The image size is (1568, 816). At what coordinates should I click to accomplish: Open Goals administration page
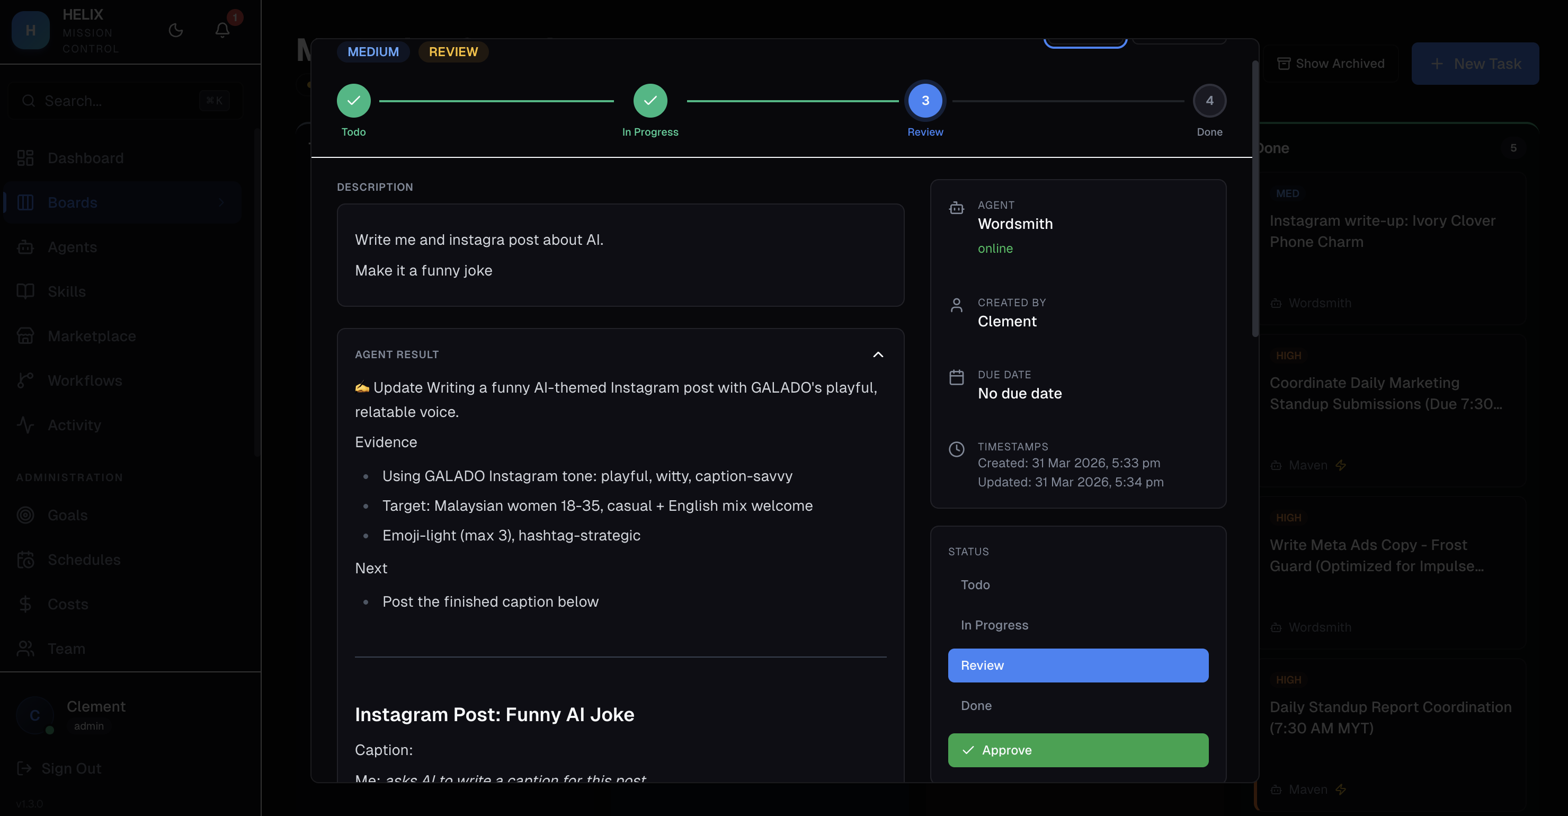(122, 515)
